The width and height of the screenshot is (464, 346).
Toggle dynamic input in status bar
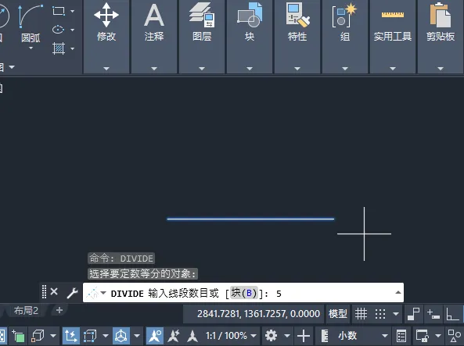click(433, 314)
